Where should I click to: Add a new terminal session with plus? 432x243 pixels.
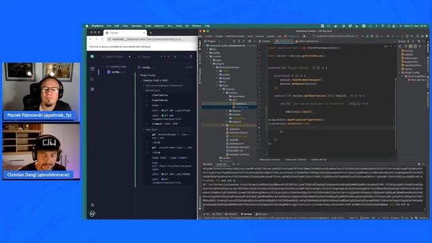click(234, 164)
